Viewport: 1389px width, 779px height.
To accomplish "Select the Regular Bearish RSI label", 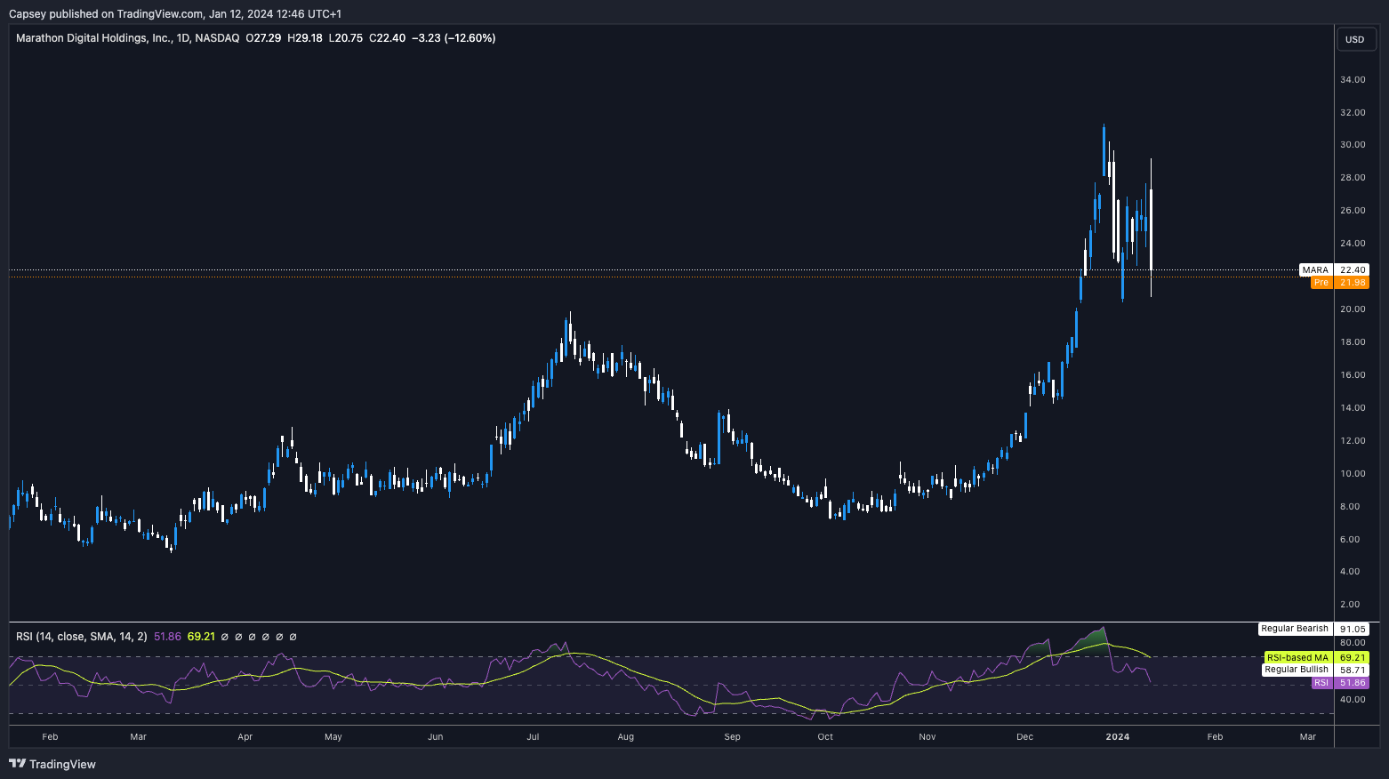I will (1294, 629).
